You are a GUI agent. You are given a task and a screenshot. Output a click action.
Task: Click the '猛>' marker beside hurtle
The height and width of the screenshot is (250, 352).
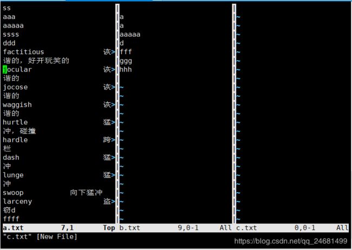coord(109,122)
